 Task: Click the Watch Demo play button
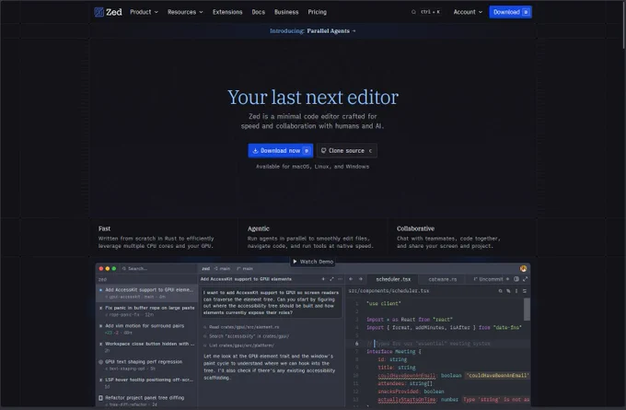(x=312, y=262)
